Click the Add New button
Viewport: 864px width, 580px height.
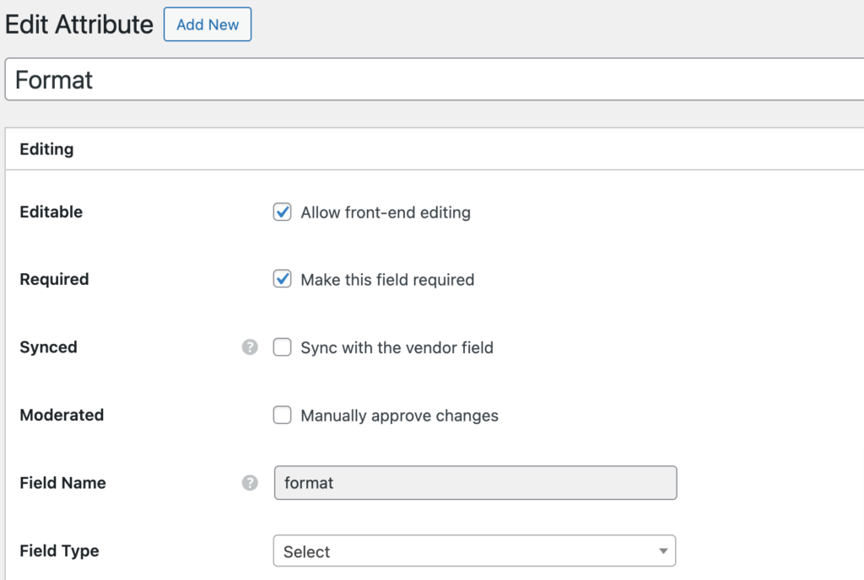click(x=207, y=24)
